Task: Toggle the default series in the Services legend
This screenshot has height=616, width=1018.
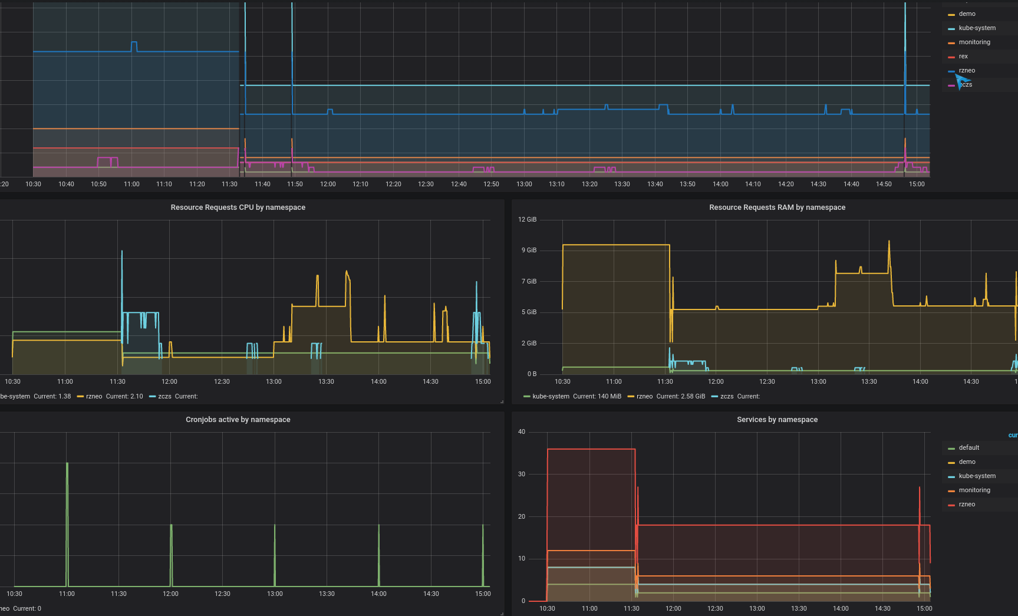Action: click(968, 448)
